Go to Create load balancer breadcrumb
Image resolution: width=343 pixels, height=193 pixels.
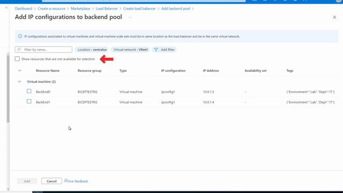coord(139,9)
